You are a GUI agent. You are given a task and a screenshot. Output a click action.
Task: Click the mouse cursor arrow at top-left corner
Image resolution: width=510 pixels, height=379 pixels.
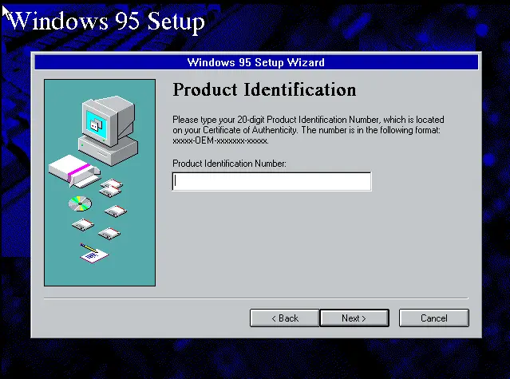point(6,10)
